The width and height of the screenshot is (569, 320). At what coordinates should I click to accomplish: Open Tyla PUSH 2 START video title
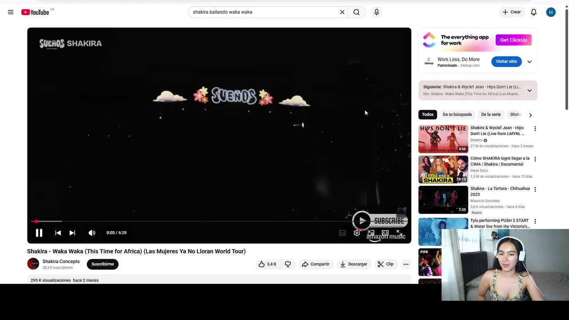500,223
